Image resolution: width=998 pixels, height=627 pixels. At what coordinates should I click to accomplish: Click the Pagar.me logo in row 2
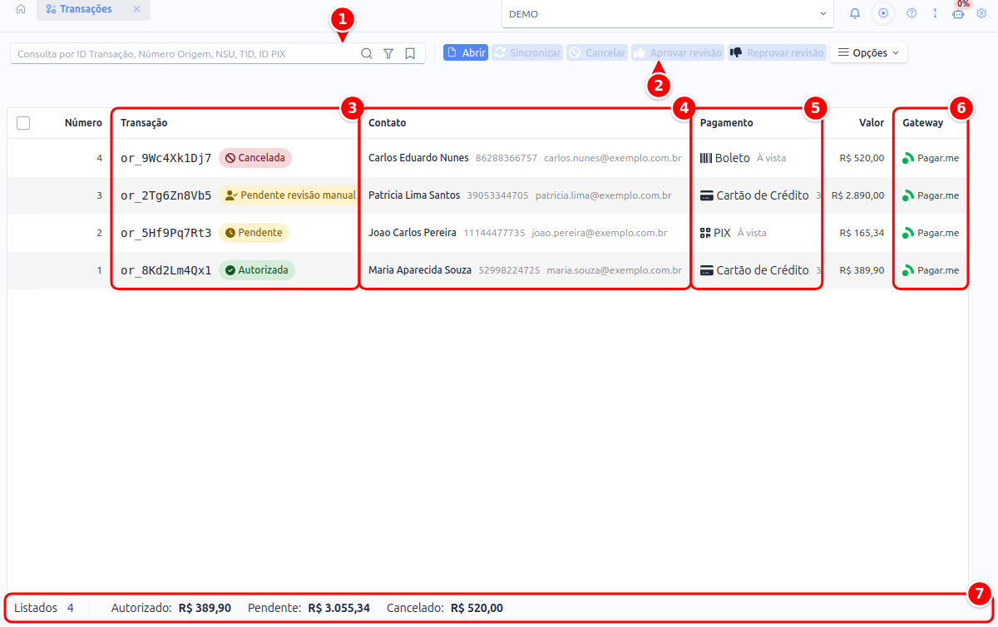coord(909,233)
